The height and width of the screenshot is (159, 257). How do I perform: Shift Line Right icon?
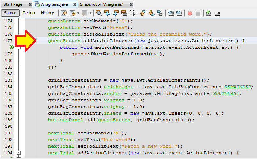click(x=179, y=13)
